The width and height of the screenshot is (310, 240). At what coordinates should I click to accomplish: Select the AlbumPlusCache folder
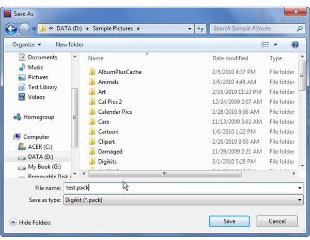pyautogui.click(x=120, y=72)
